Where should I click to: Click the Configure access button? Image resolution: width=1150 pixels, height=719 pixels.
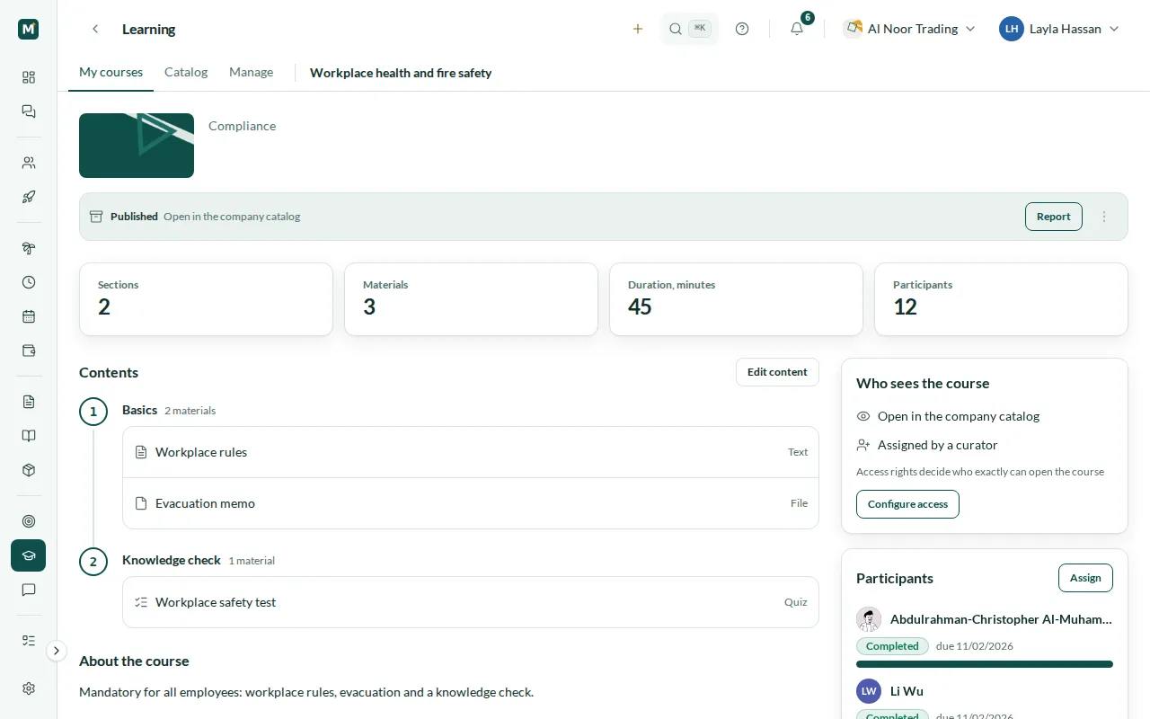tap(907, 504)
